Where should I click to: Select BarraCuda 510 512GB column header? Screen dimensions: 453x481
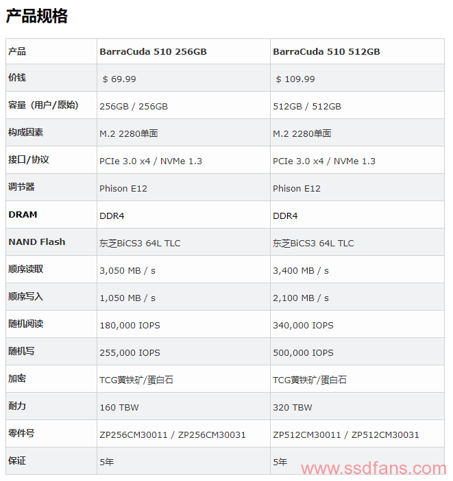click(326, 51)
